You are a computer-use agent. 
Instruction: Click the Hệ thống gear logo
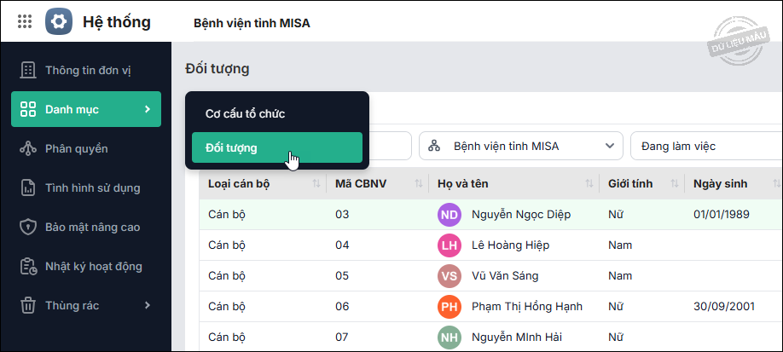(x=59, y=21)
